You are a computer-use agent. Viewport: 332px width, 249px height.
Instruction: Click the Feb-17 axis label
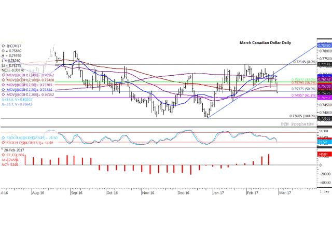pos(253,193)
